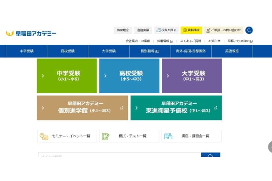Click chevron arrow on 中学受験 green tile
Screen dimensions: 272x181
(x=43, y=76)
